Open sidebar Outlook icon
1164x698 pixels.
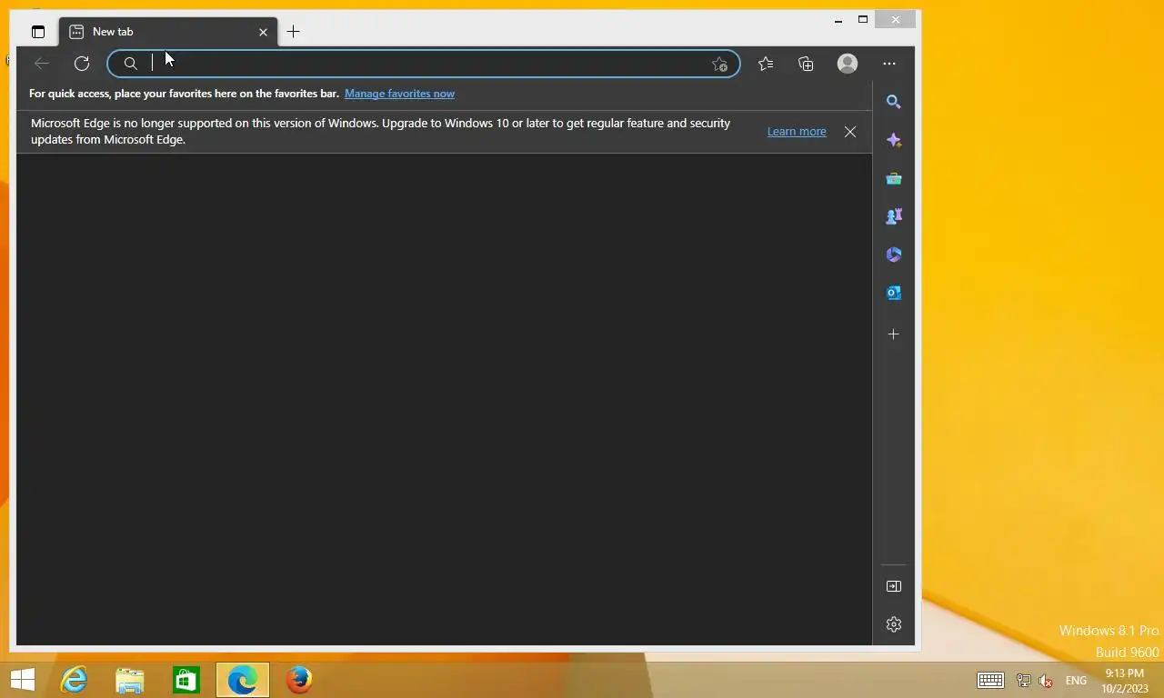pos(894,293)
